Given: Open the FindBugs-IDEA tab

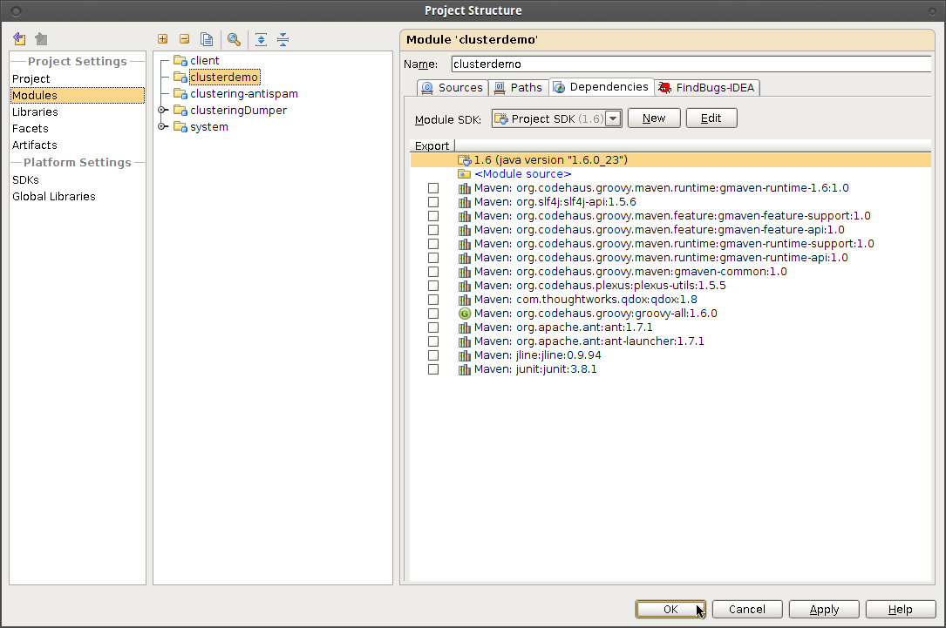Looking at the screenshot, I should (x=707, y=87).
